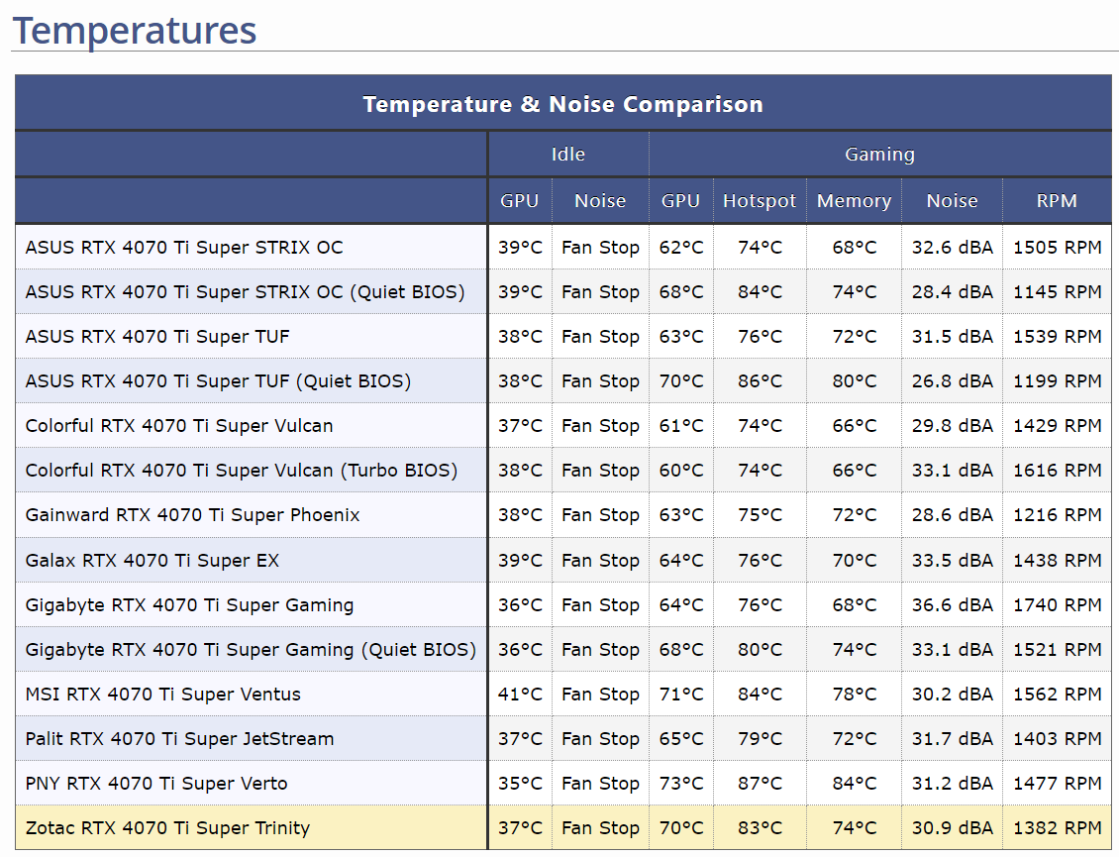Click 62°C gaming GPU temperature
Image resolution: width=1119 pixels, height=857 pixels.
(x=681, y=247)
